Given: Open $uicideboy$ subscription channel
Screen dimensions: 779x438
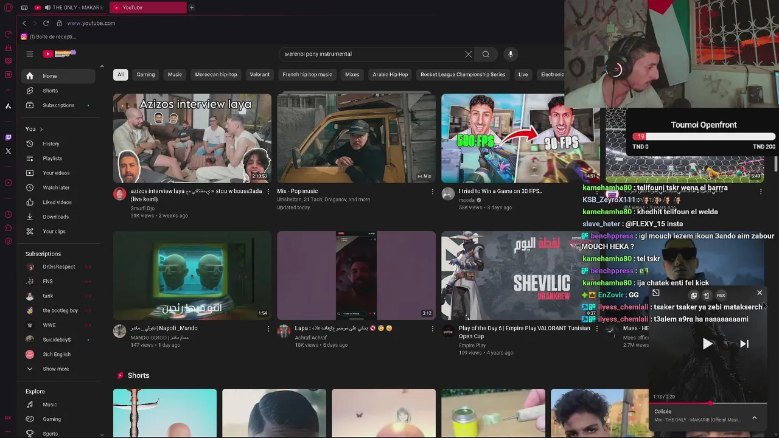Looking at the screenshot, I should click(58, 339).
